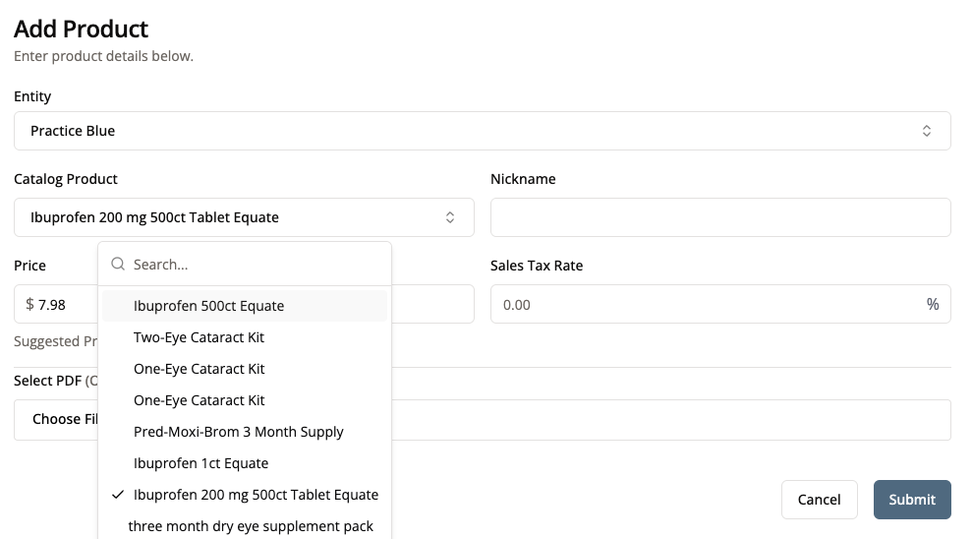The width and height of the screenshot is (972, 539).
Task: Click the Entity dropdown chevron icon
Action: pyautogui.click(x=926, y=131)
